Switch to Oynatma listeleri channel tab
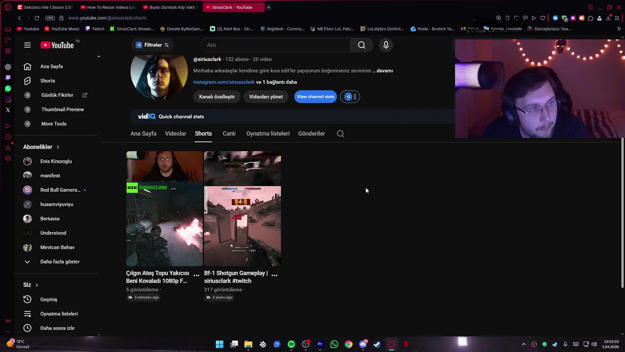 (268, 133)
